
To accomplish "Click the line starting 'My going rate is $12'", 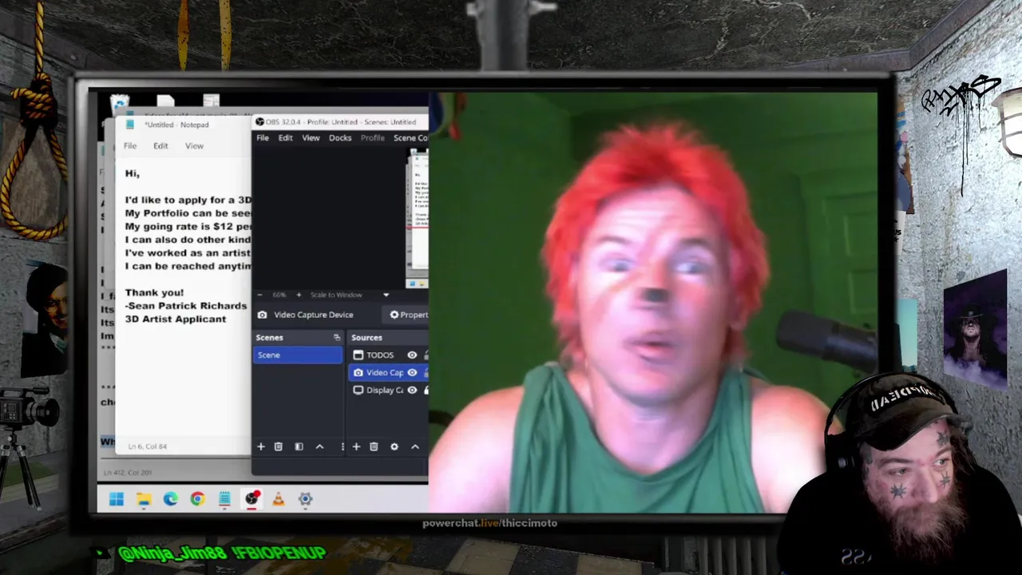I will 188,227.
